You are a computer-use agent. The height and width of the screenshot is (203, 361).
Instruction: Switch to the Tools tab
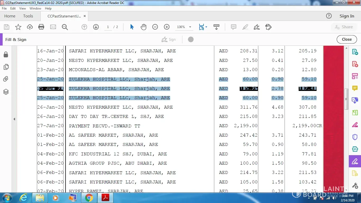pos(28,16)
